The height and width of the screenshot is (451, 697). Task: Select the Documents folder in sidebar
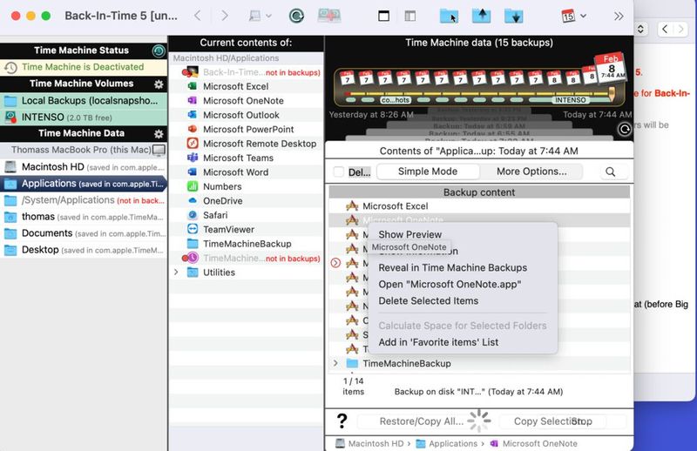click(84, 233)
